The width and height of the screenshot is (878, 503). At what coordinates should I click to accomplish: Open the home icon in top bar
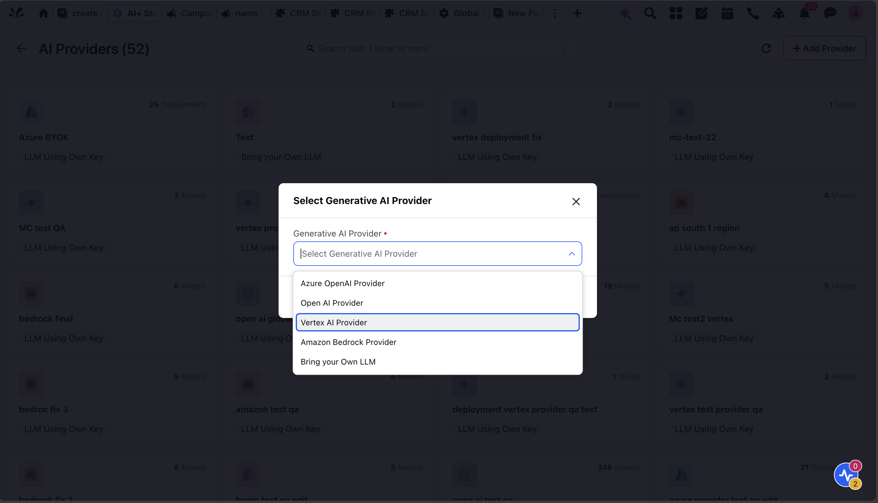(x=43, y=13)
